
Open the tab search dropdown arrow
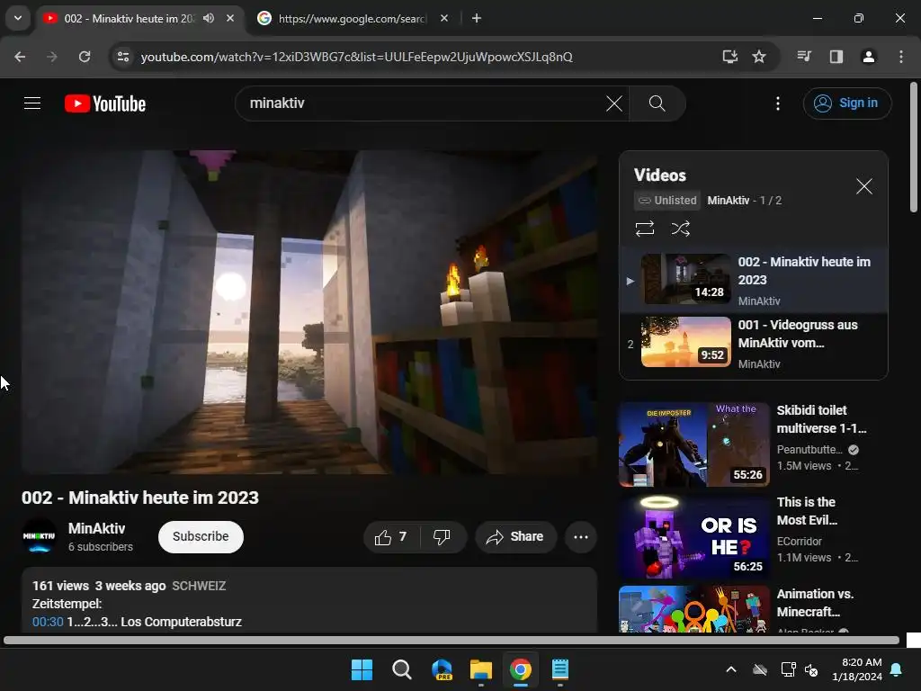(18, 18)
